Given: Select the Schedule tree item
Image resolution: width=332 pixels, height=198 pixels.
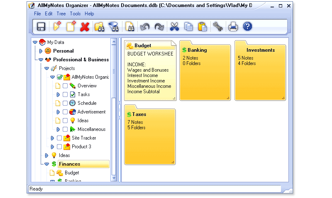Looking at the screenshot, I should (87, 103).
